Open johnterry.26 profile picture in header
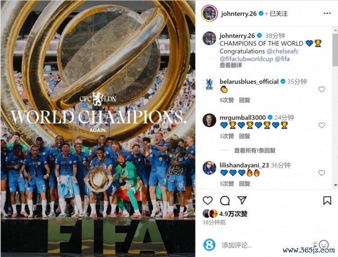 [x=209, y=14]
